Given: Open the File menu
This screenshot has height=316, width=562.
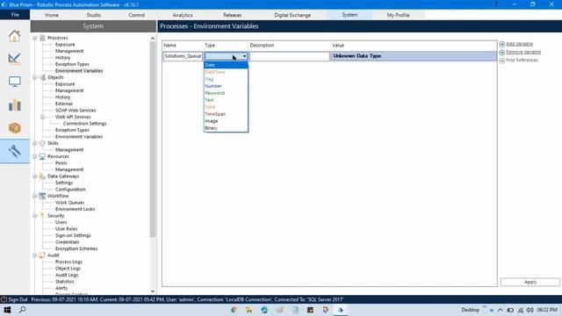Looking at the screenshot, I should [x=15, y=15].
